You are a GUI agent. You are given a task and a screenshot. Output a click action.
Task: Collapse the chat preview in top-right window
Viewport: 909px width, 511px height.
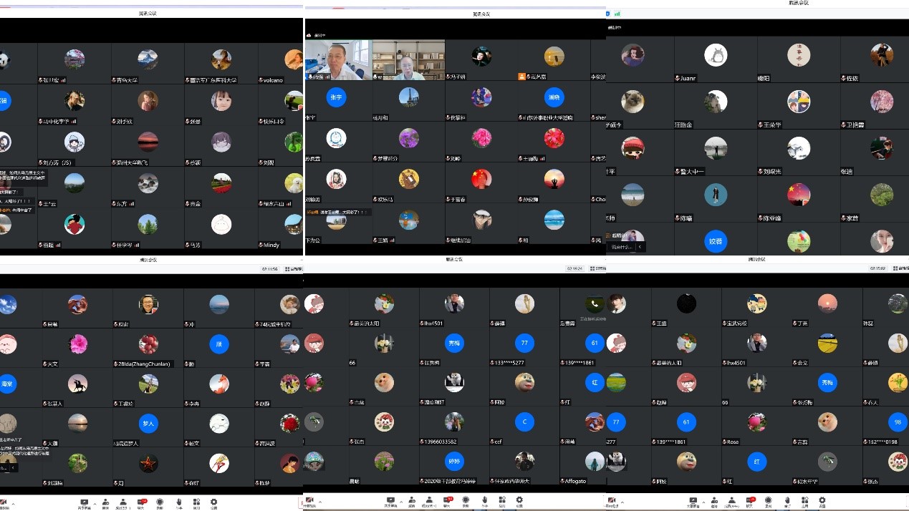tap(640, 247)
